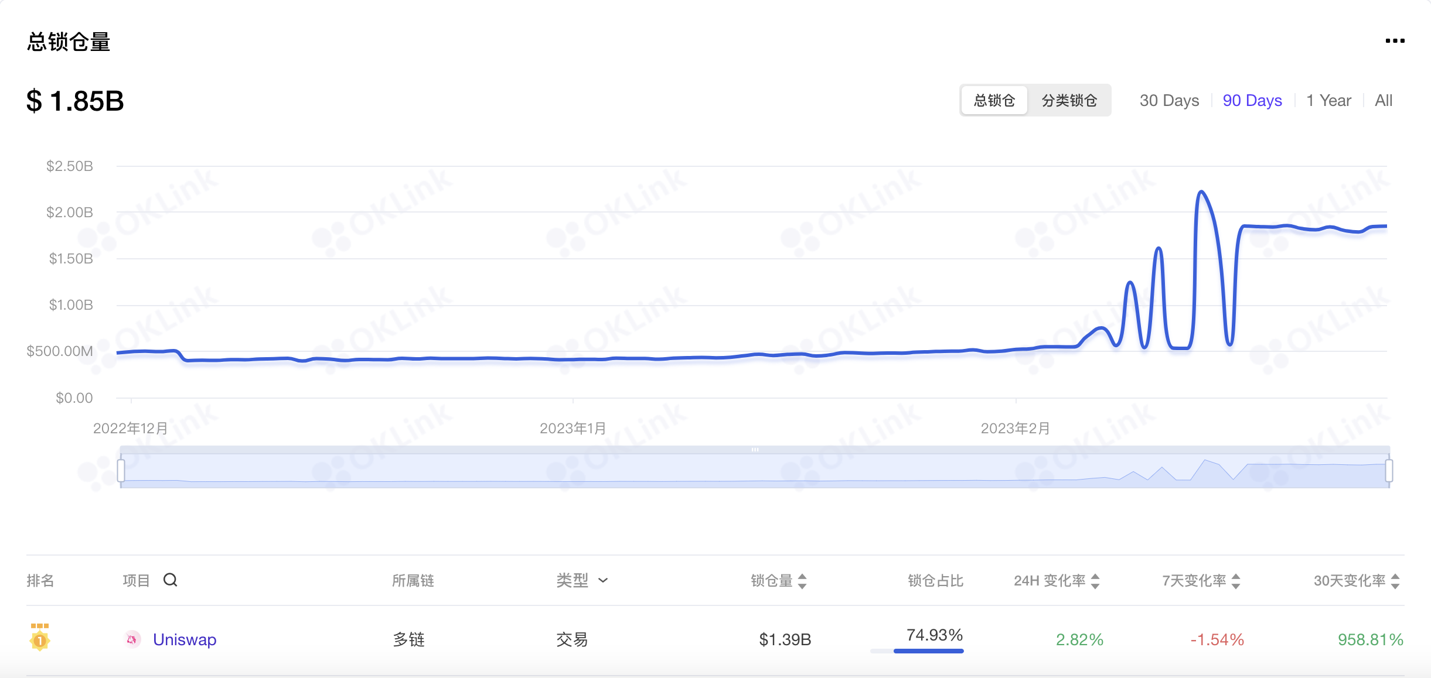Click the $500.00M y-axis label

(x=60, y=351)
